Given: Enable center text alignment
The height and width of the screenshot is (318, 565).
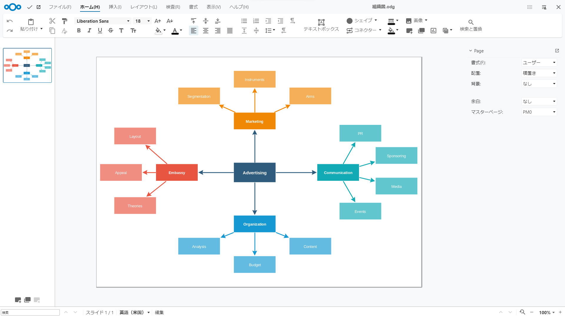Looking at the screenshot, I should pos(206,31).
